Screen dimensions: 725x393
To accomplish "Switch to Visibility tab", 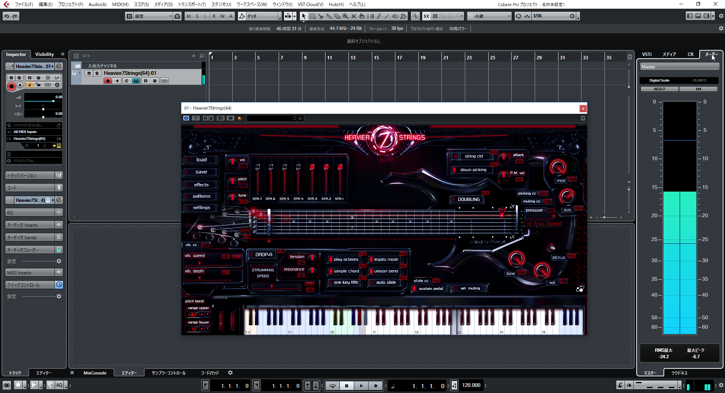I will (x=45, y=54).
